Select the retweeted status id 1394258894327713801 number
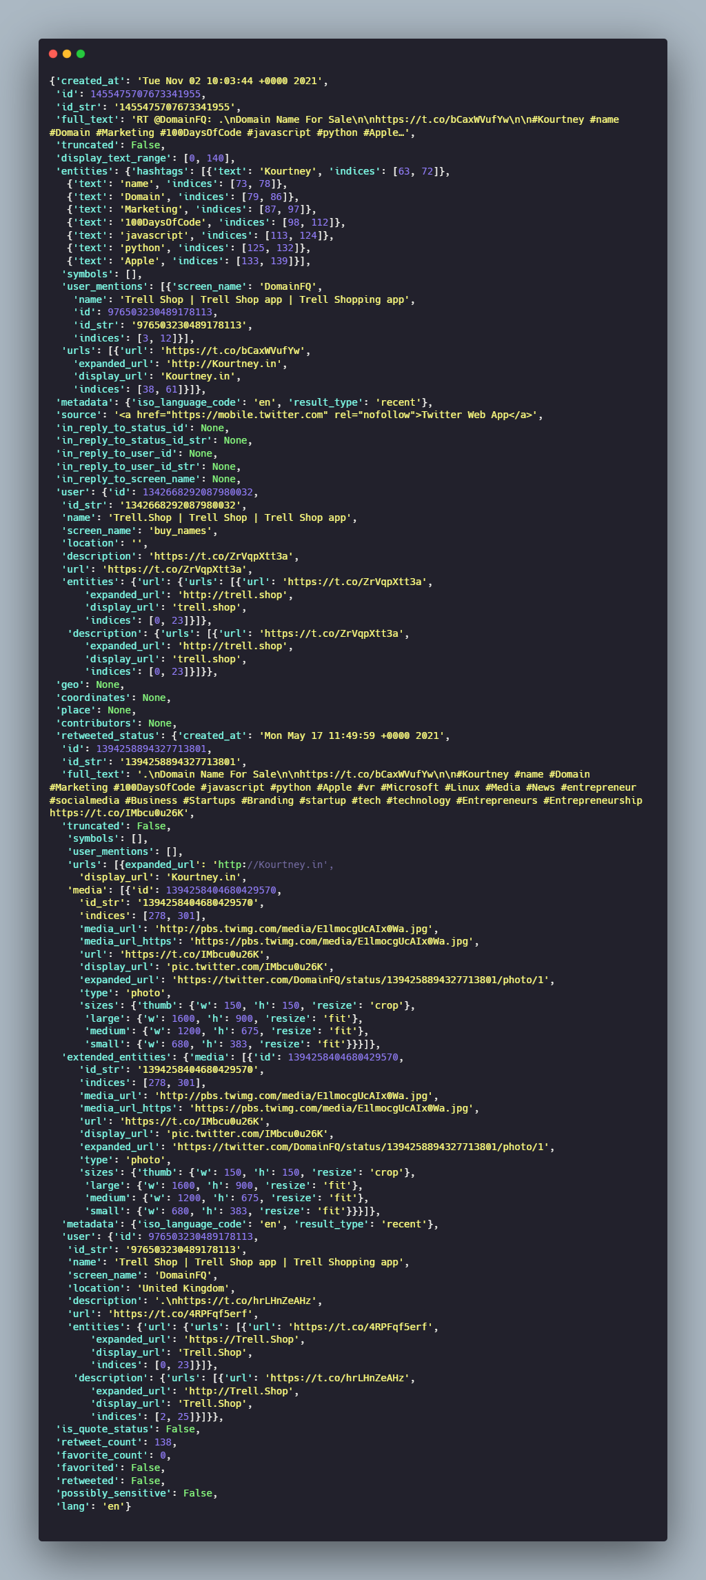This screenshot has width=706, height=1580. (x=151, y=749)
